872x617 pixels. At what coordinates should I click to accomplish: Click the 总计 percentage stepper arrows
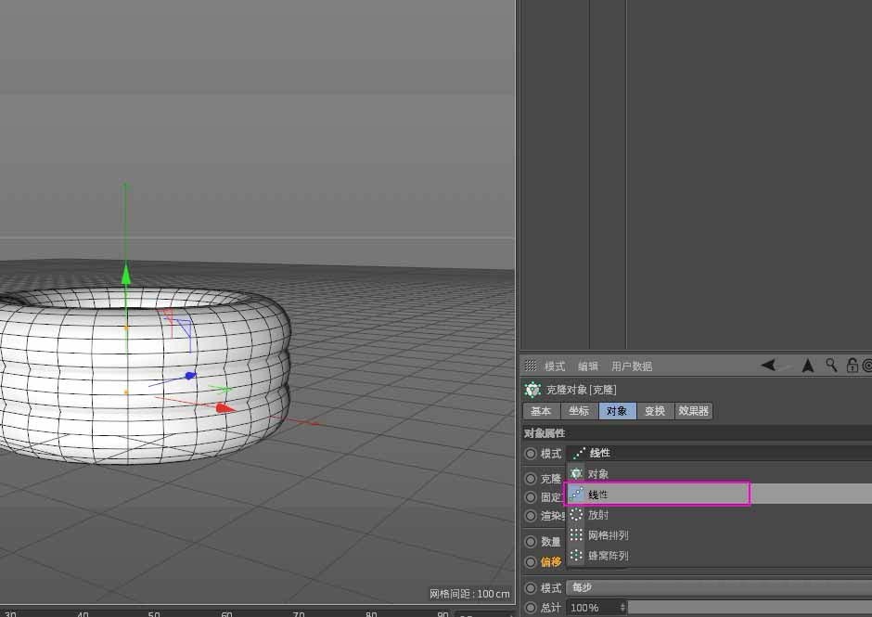pos(622,608)
